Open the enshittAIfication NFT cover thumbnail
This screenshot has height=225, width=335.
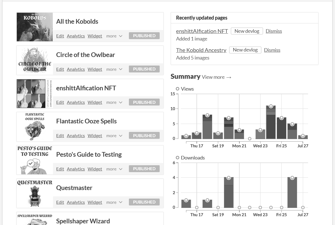click(35, 94)
